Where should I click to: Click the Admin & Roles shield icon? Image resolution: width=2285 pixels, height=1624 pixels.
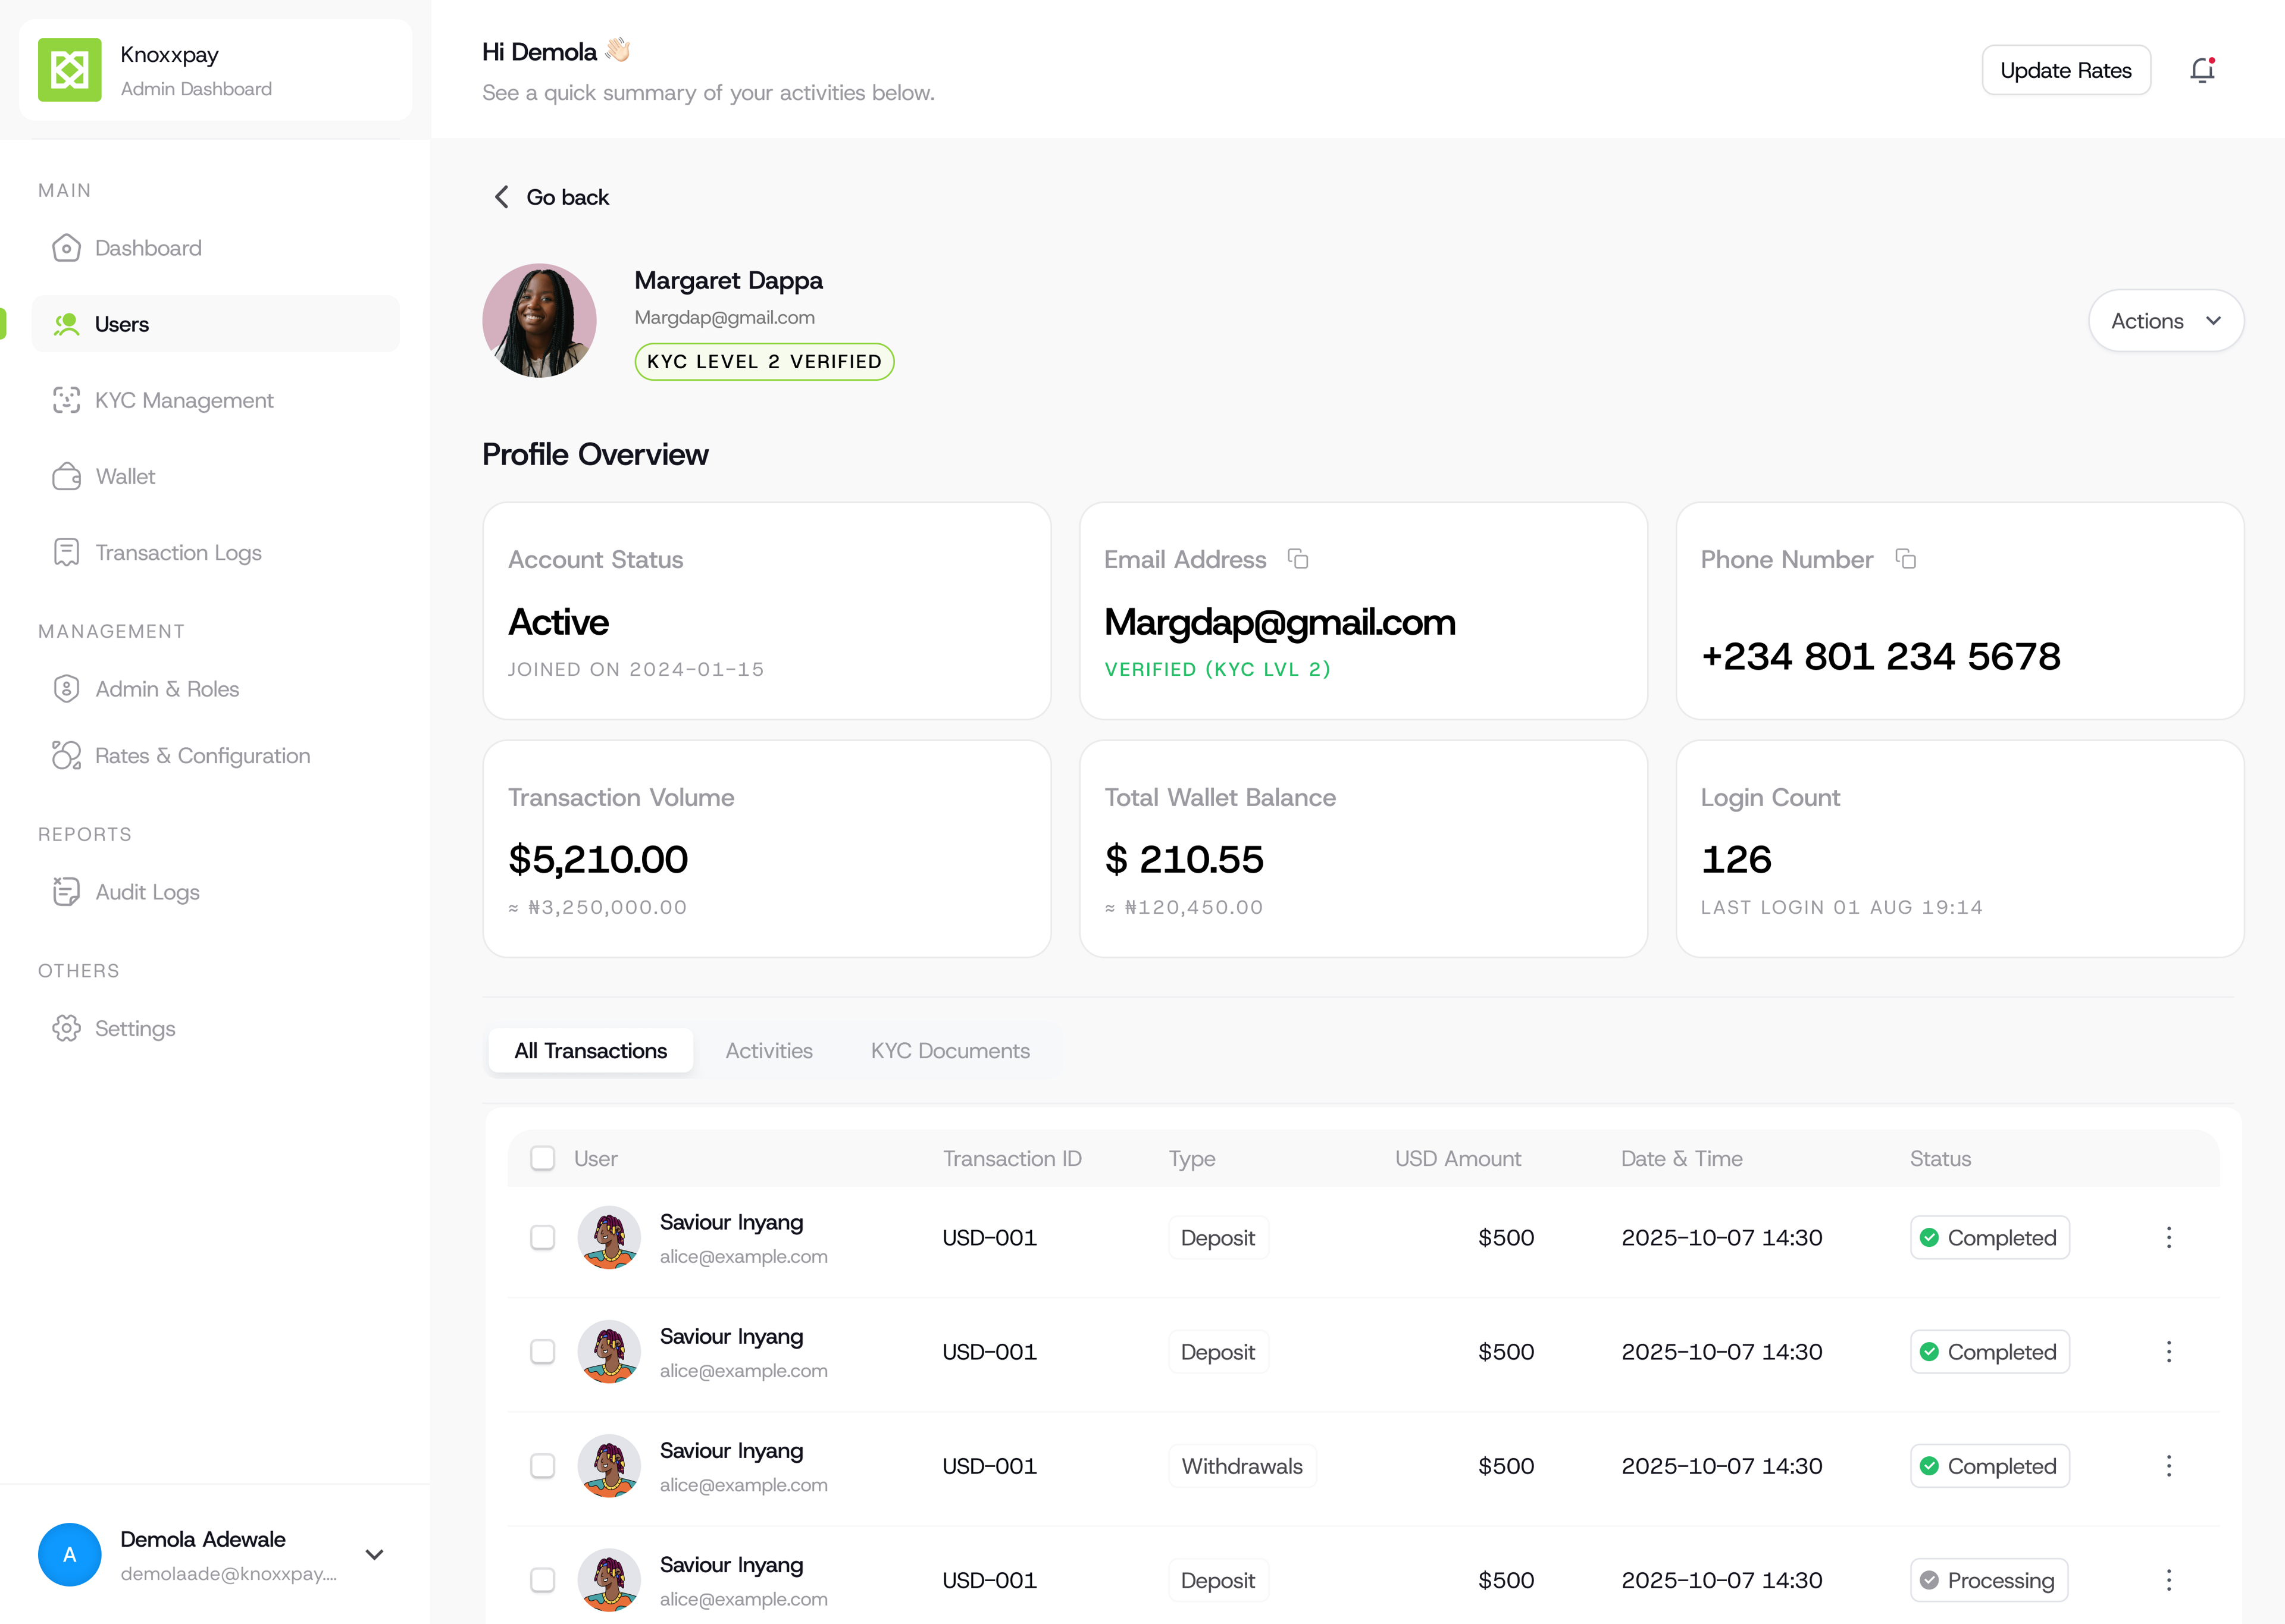[x=66, y=689]
